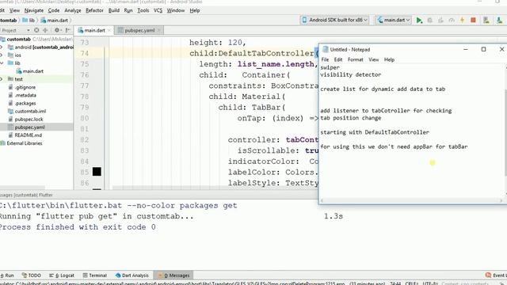
Task: Open Android SDK built for x86 device dropdown
Action: click(335, 20)
